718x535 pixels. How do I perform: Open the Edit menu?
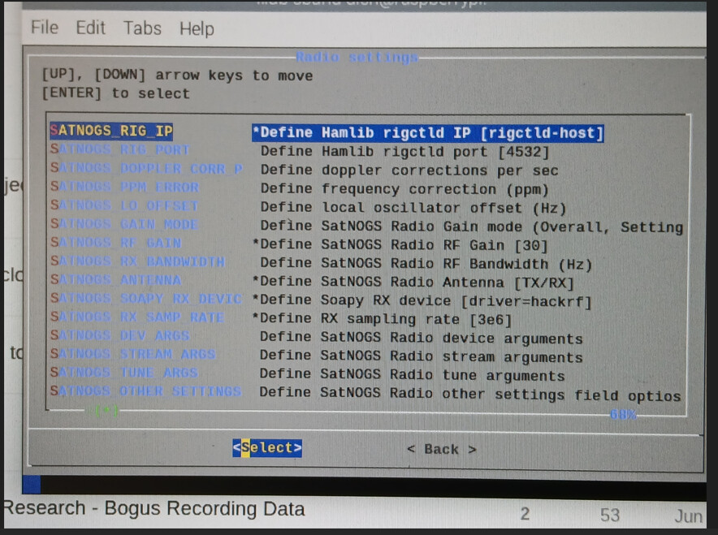pyautogui.click(x=91, y=28)
